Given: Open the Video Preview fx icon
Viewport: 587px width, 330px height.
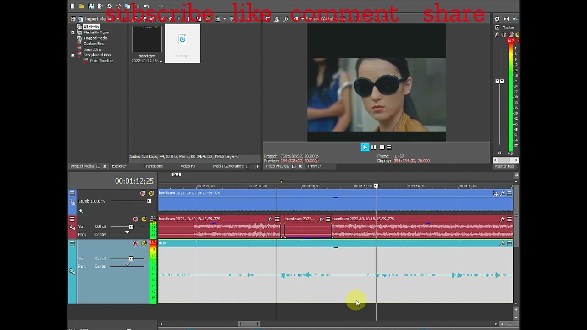Looking at the screenshot, I should 286,19.
